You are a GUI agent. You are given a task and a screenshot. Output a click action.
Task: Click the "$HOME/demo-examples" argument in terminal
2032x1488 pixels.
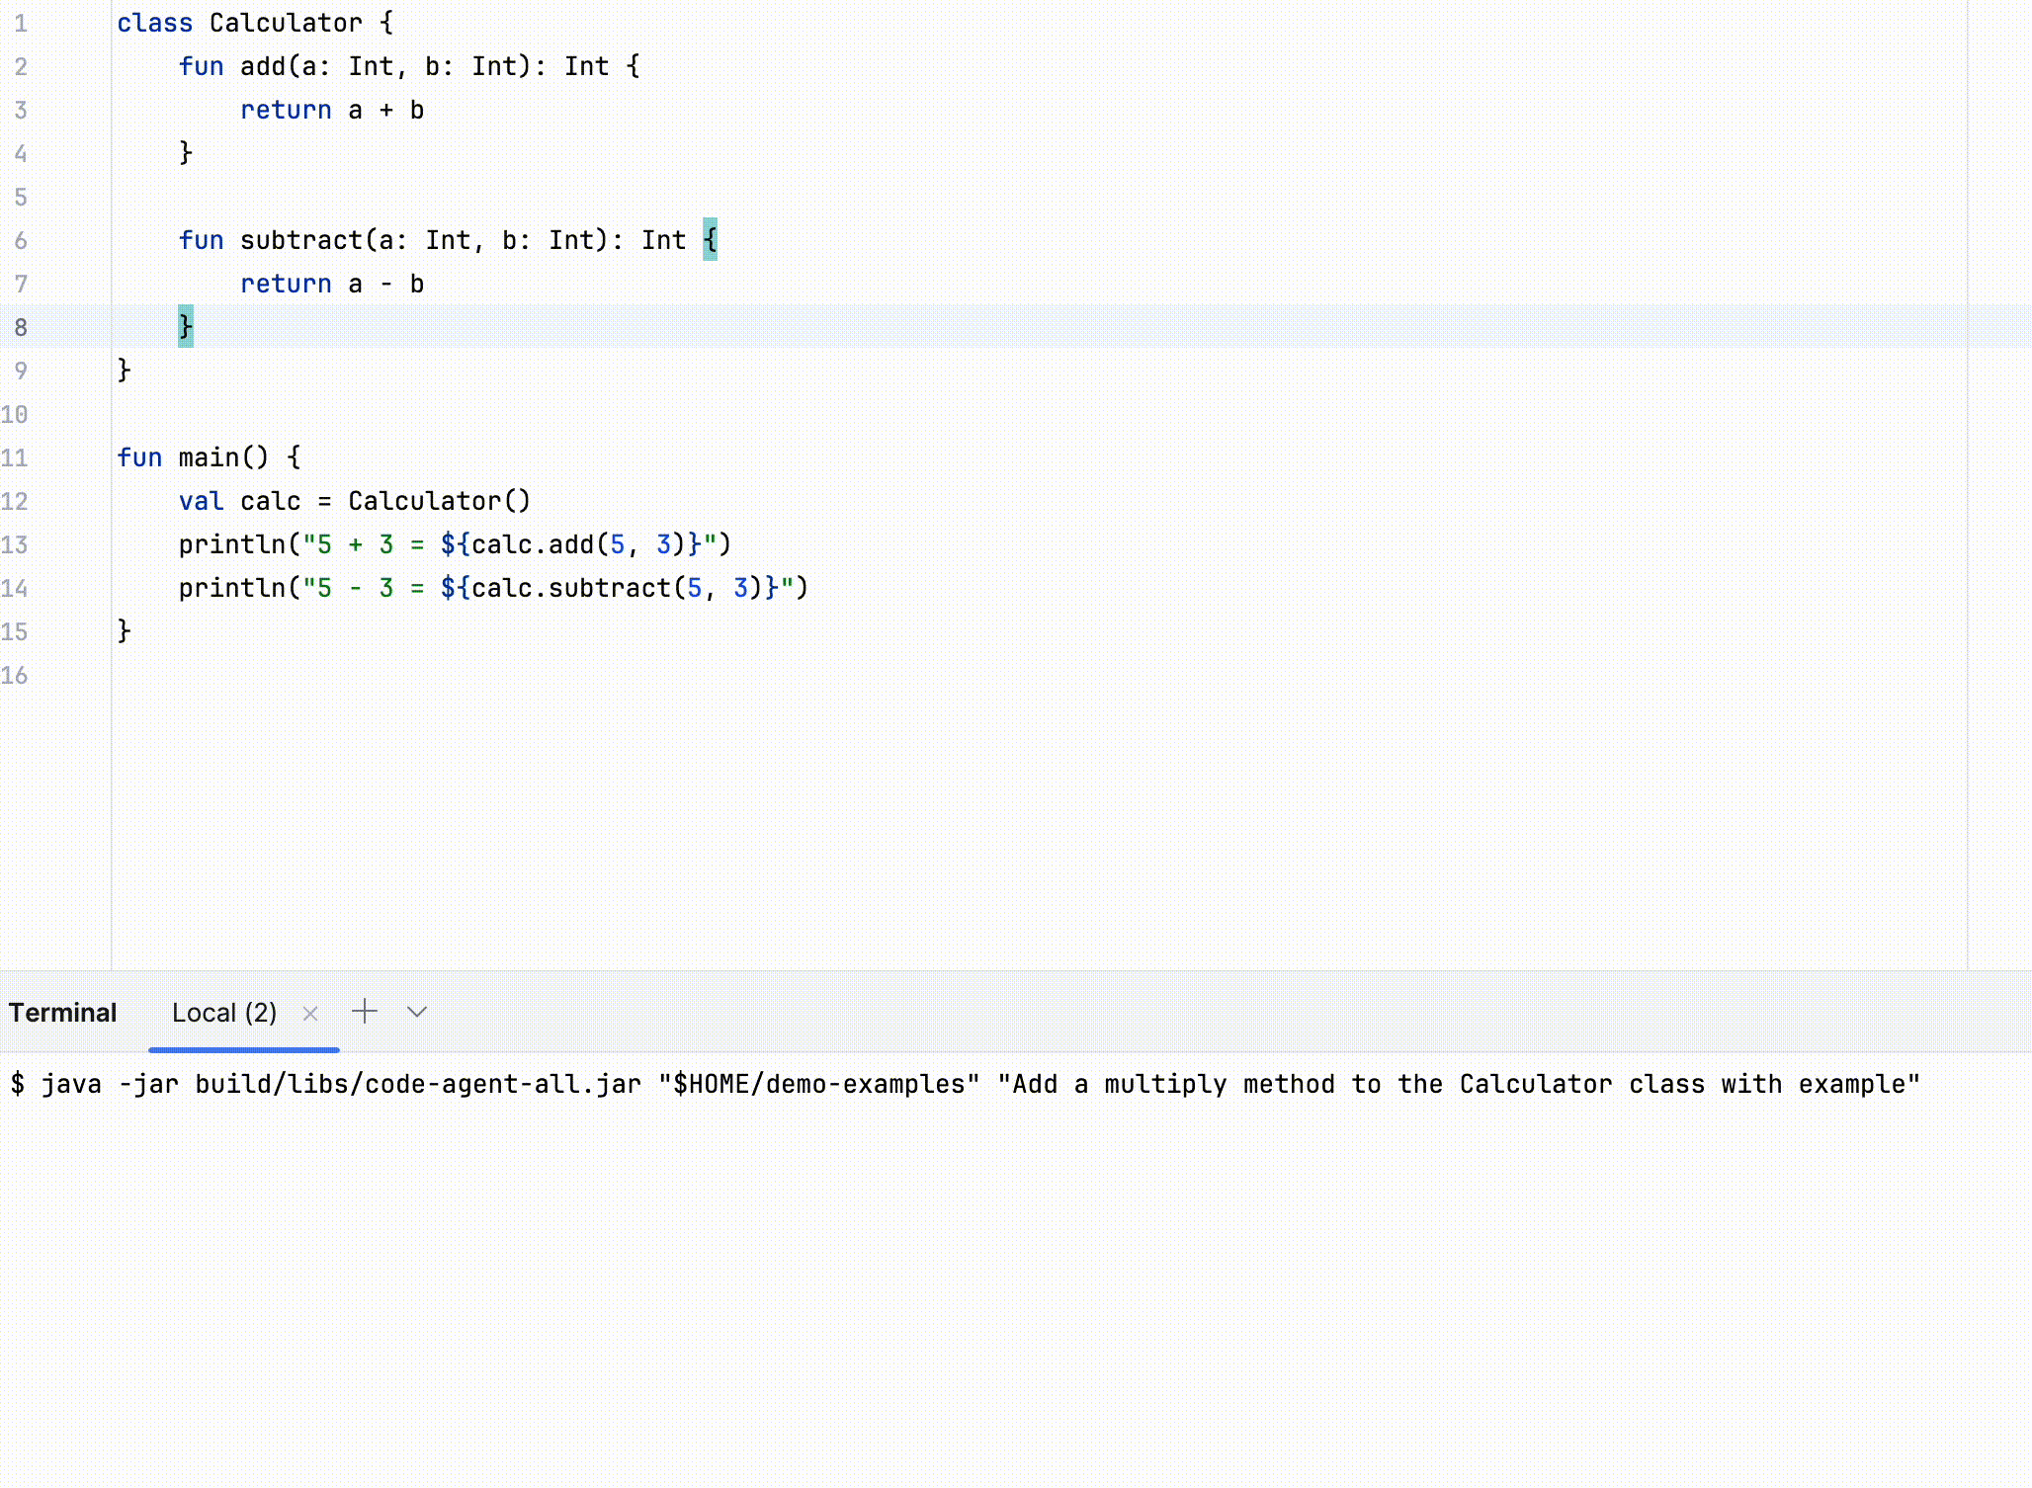pyautogui.click(x=818, y=1084)
